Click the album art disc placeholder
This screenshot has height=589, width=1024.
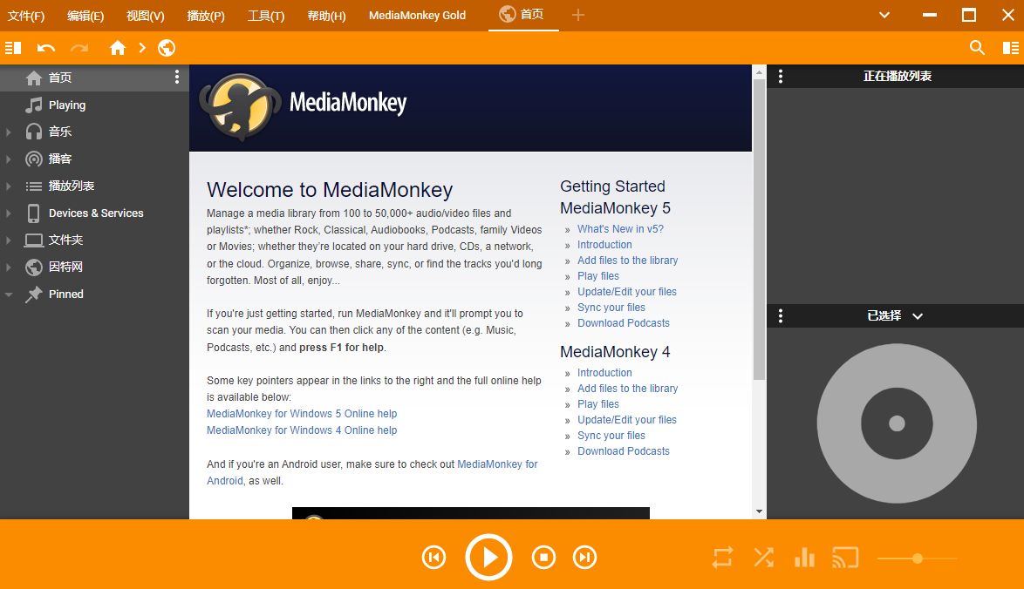click(x=897, y=423)
